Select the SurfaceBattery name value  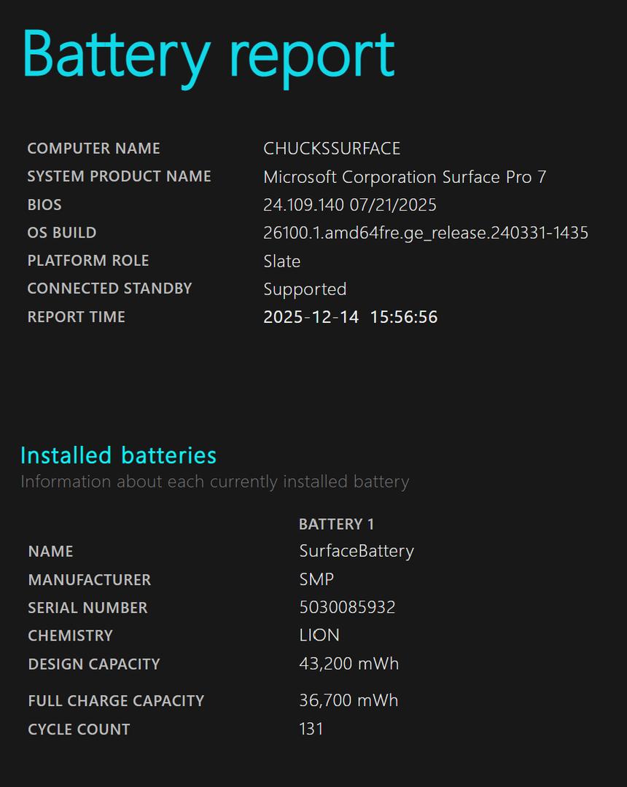pos(357,551)
